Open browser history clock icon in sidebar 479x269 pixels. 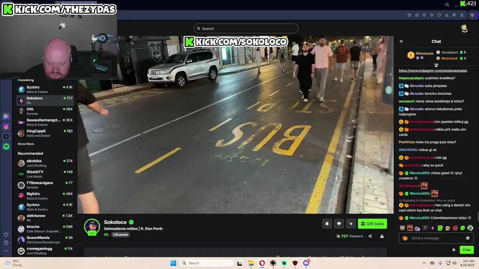pos(6,243)
